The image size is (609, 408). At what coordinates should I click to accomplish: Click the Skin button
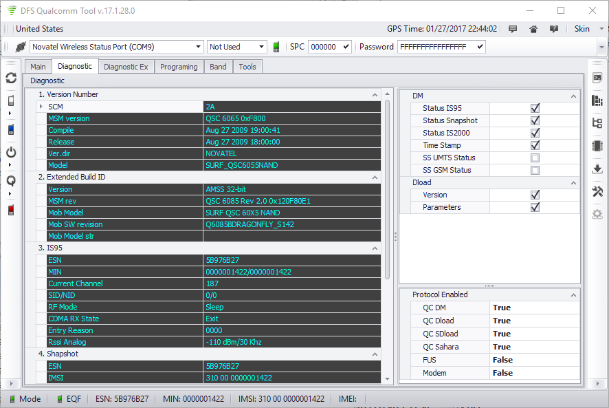[582, 29]
